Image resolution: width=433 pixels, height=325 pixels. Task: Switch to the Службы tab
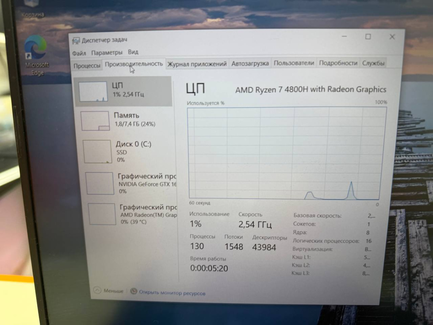[x=373, y=63]
